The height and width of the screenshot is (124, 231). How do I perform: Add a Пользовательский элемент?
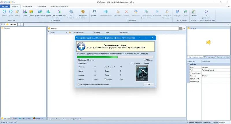pyautogui.click(x=59, y=12)
